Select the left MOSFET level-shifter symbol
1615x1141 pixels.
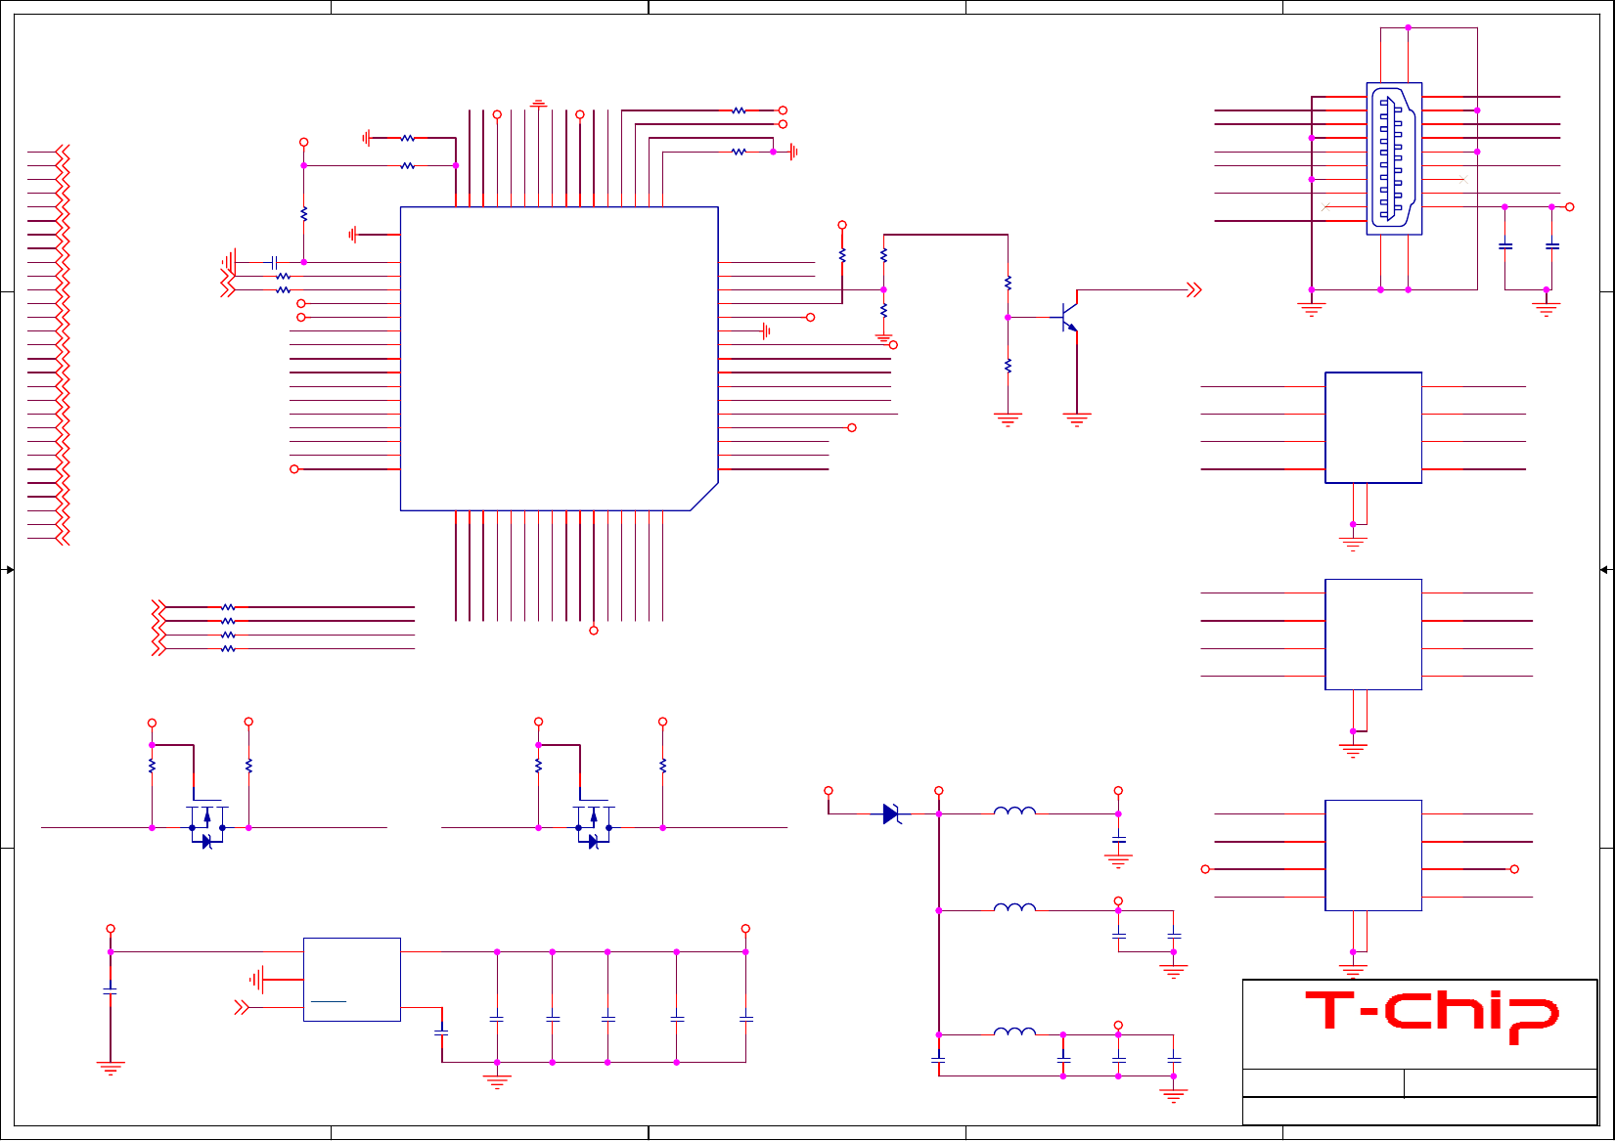[206, 825]
